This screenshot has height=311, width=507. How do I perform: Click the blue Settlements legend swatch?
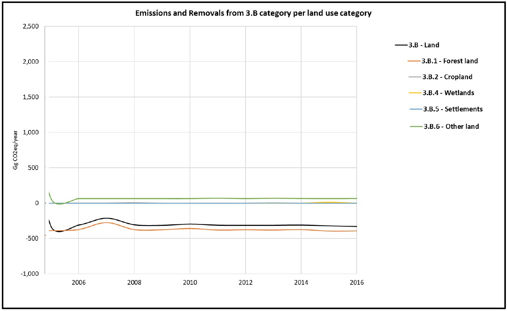(416, 109)
